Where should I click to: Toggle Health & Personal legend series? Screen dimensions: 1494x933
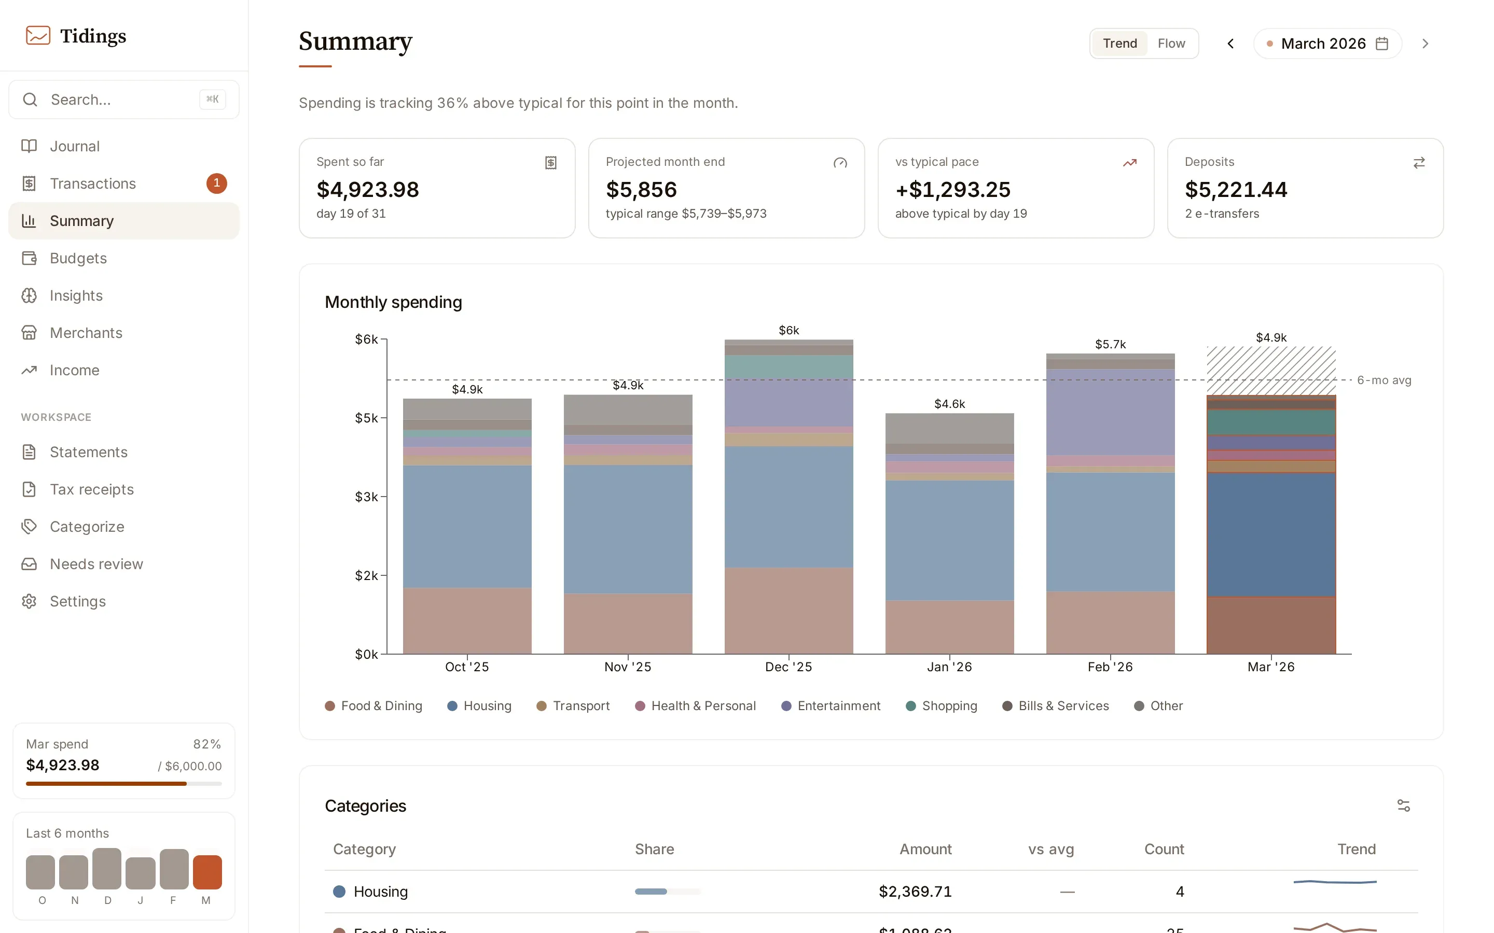[x=695, y=705]
